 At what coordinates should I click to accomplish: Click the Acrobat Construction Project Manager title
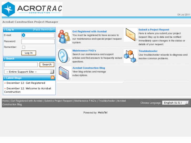[30, 22]
